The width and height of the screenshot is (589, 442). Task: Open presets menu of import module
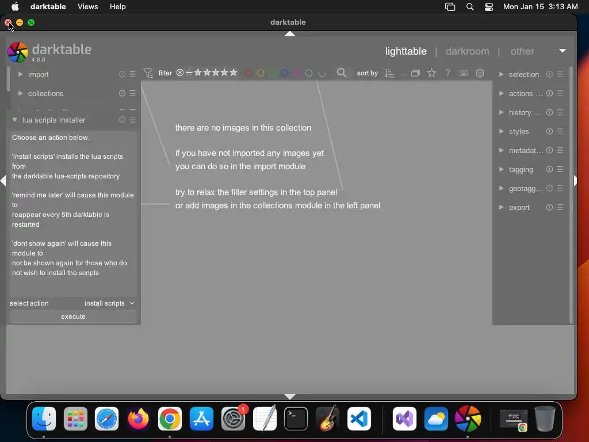(x=133, y=74)
